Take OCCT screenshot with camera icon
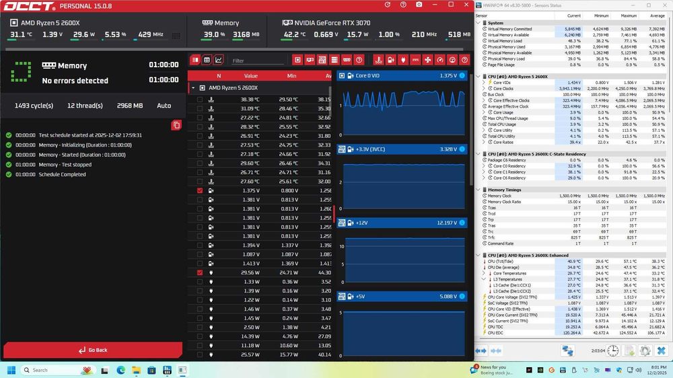Screen dimensions: 673x378 coord(419,5)
